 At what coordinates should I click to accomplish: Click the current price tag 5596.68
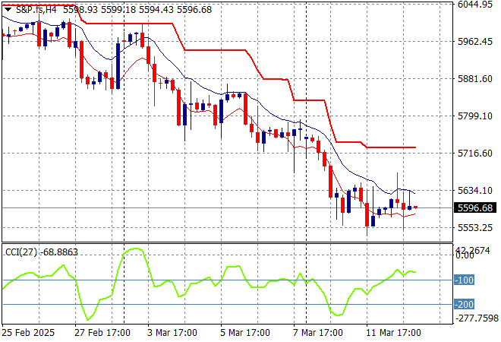click(475, 208)
